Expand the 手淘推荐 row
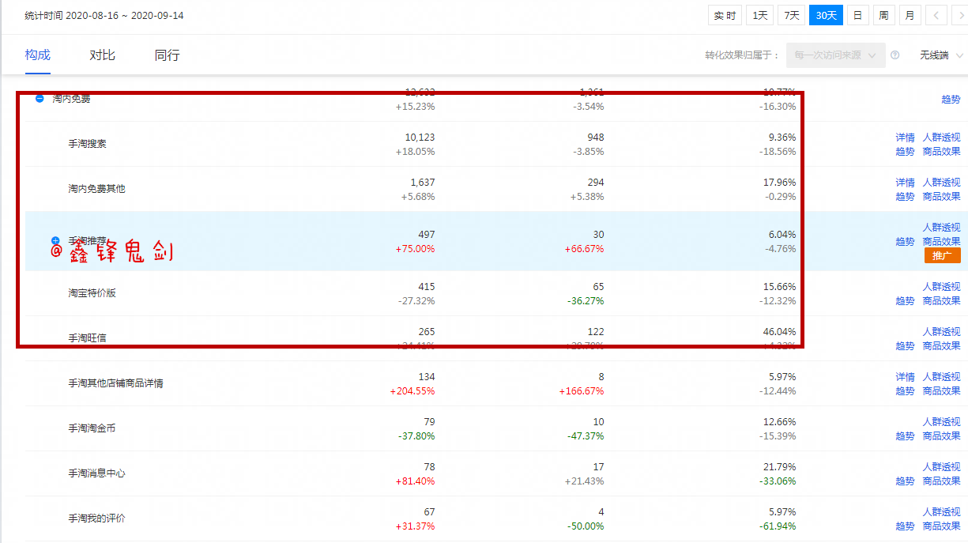The height and width of the screenshot is (543, 968). point(55,240)
